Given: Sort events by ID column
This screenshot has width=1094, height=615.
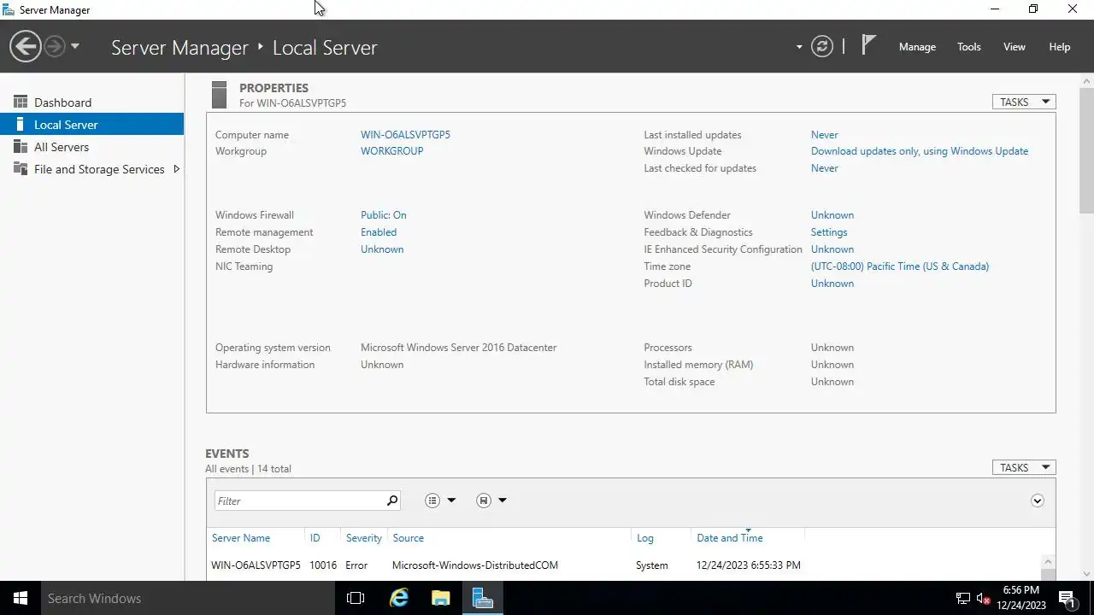Looking at the screenshot, I should coord(315,538).
